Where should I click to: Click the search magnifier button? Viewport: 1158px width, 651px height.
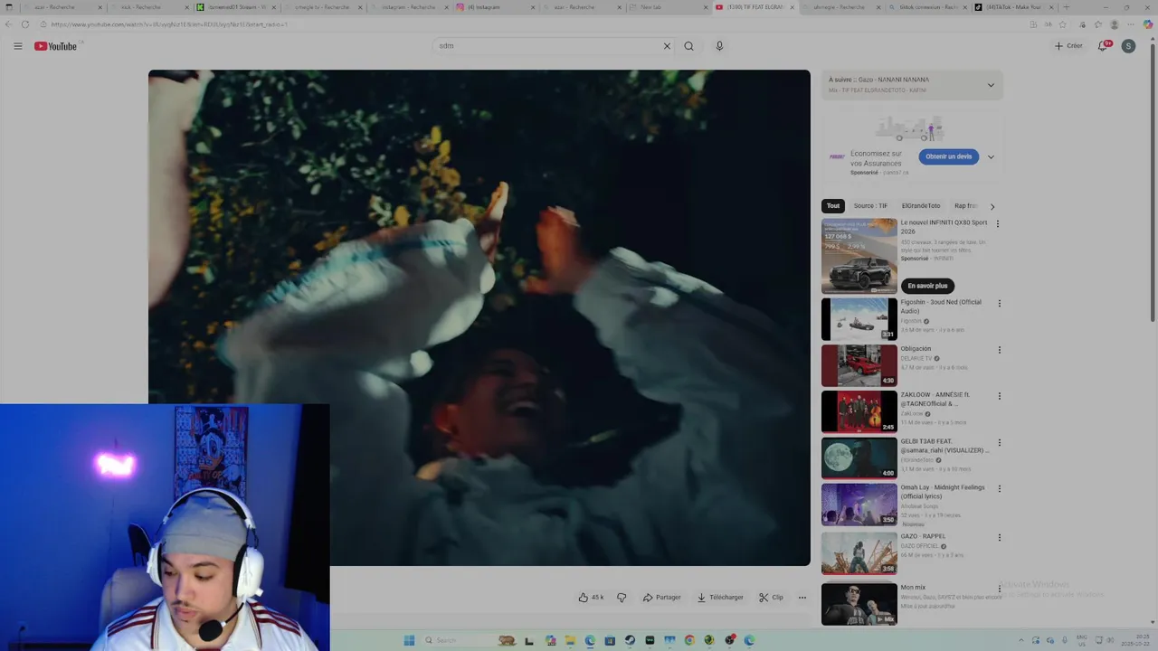688,46
